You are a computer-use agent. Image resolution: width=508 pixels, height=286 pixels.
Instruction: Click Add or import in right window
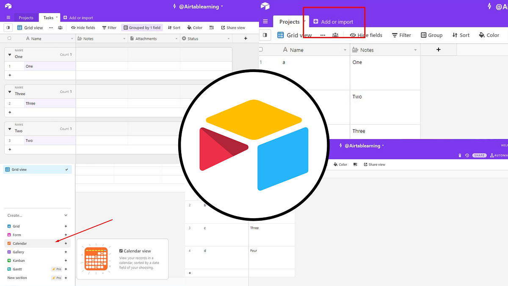tap(333, 22)
